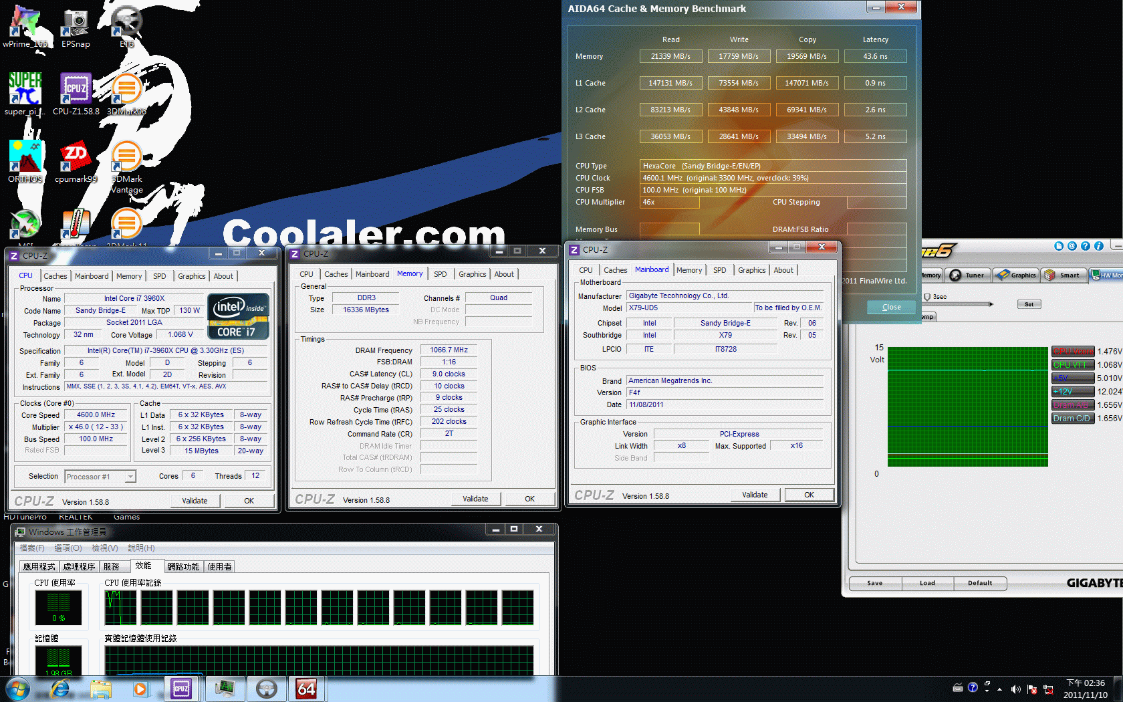1123x702 pixels.
Task: Switch to EasyTune6 steering wheel taskbar button
Action: (266, 689)
